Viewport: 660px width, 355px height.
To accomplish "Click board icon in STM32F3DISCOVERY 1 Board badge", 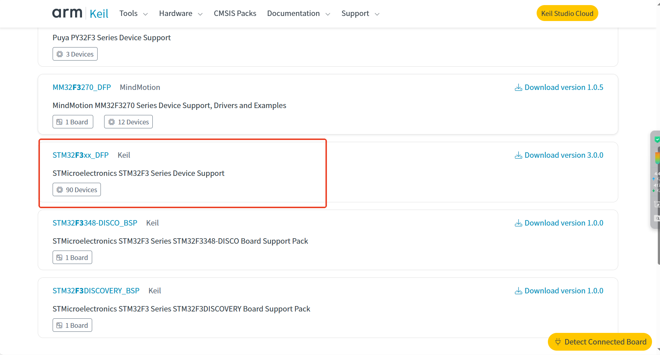I will click(x=60, y=325).
